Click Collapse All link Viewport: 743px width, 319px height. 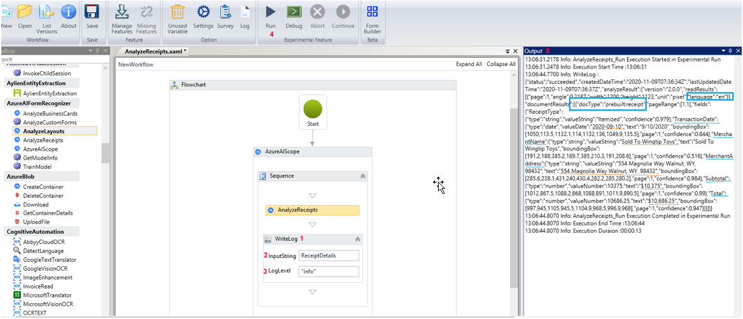pos(501,64)
